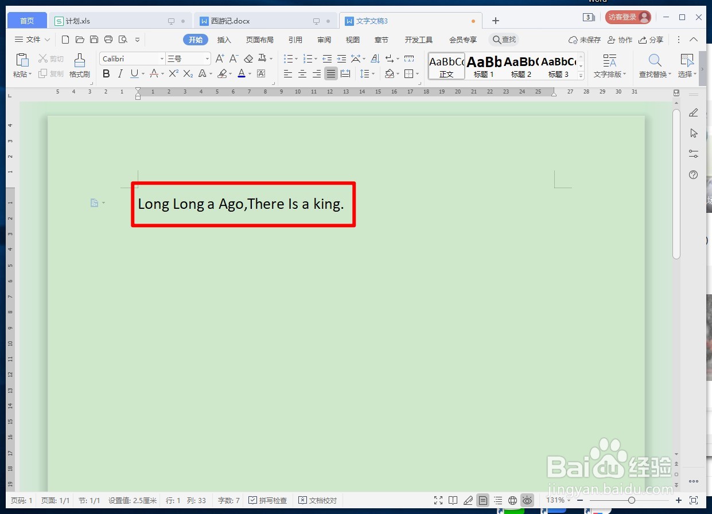Click the text highlight color icon
Image resolution: width=712 pixels, height=514 pixels.
[223, 73]
